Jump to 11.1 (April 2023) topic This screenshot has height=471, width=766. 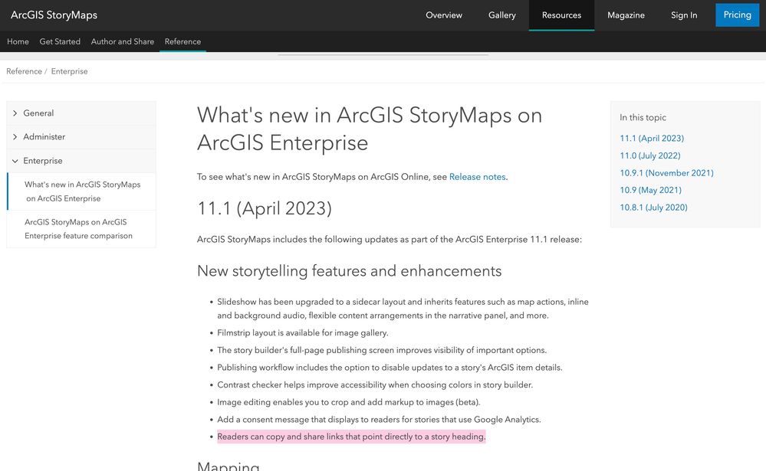coord(653,138)
